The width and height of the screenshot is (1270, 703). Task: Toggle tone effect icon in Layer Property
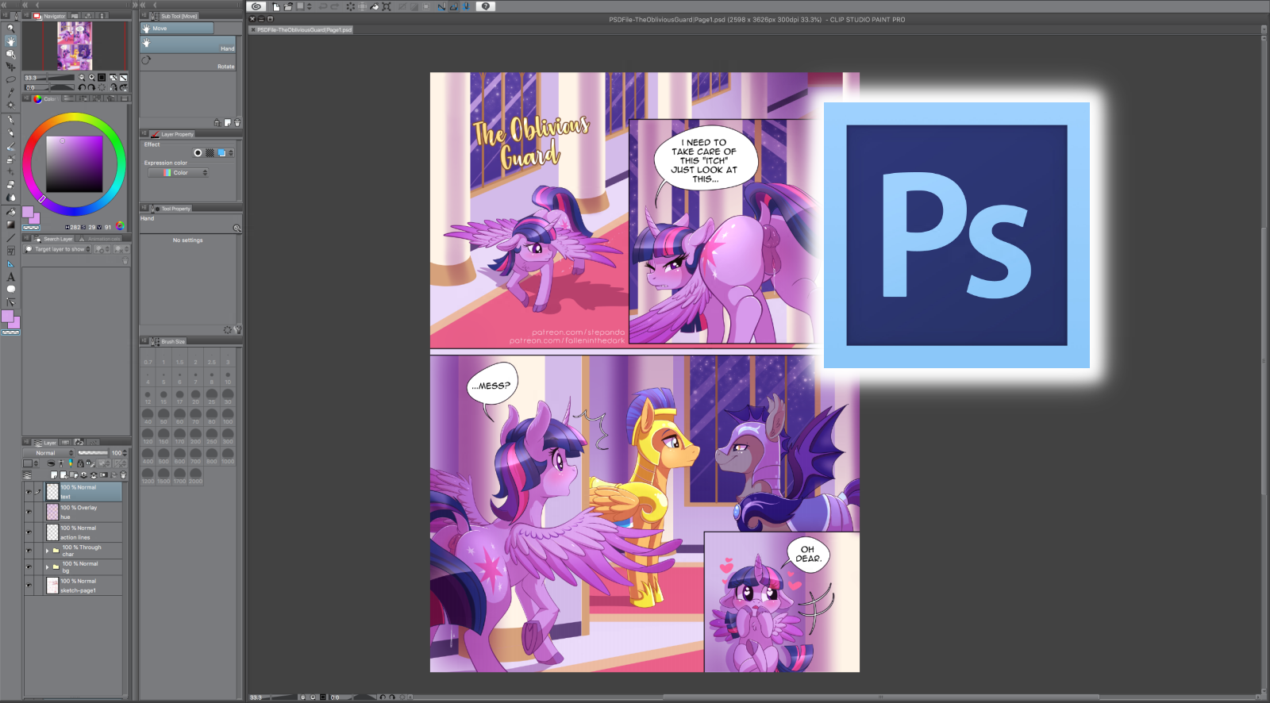[210, 152]
